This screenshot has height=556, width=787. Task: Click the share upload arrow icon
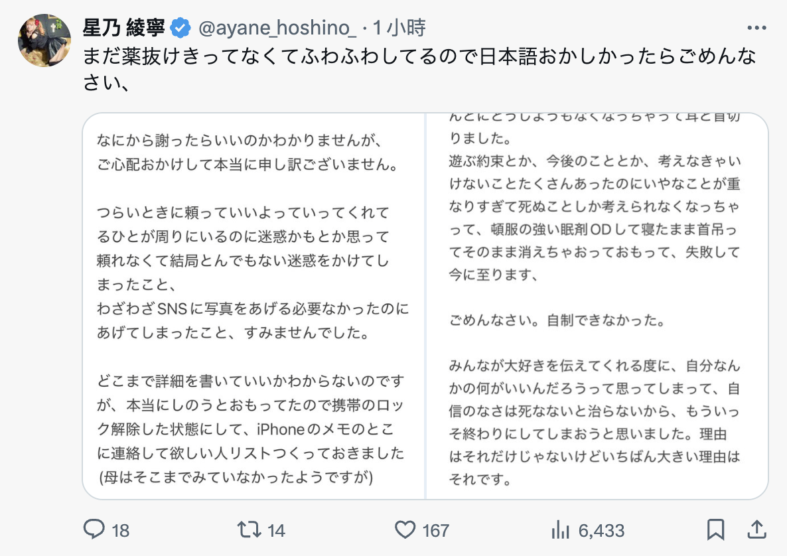755,529
